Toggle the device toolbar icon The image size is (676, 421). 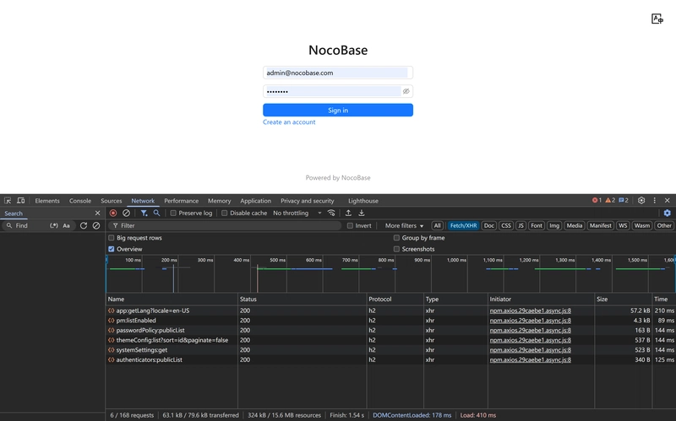[x=20, y=201]
